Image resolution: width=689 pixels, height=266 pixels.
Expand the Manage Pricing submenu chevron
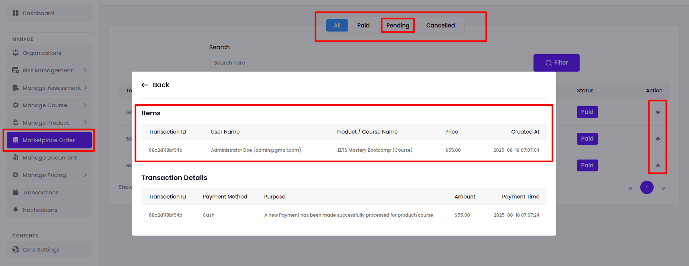click(85, 175)
